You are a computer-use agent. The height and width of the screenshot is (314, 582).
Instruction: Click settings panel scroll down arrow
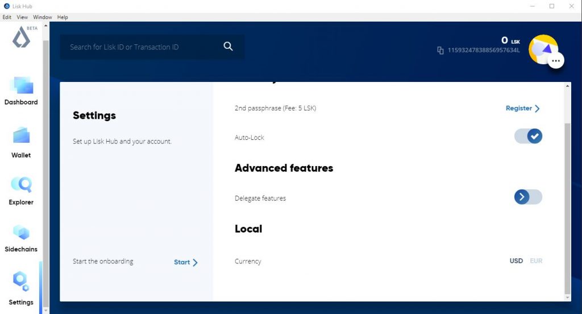point(567,298)
